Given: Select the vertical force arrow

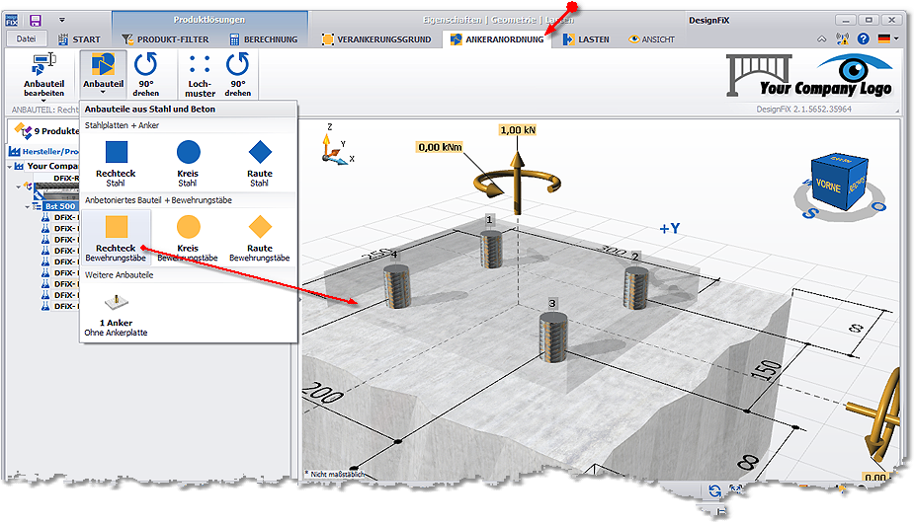Looking at the screenshot, I should (517, 184).
